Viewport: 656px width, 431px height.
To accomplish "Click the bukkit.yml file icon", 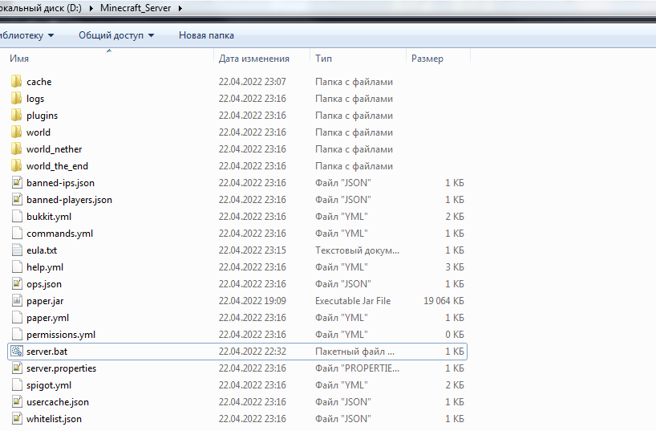I will (17, 216).
